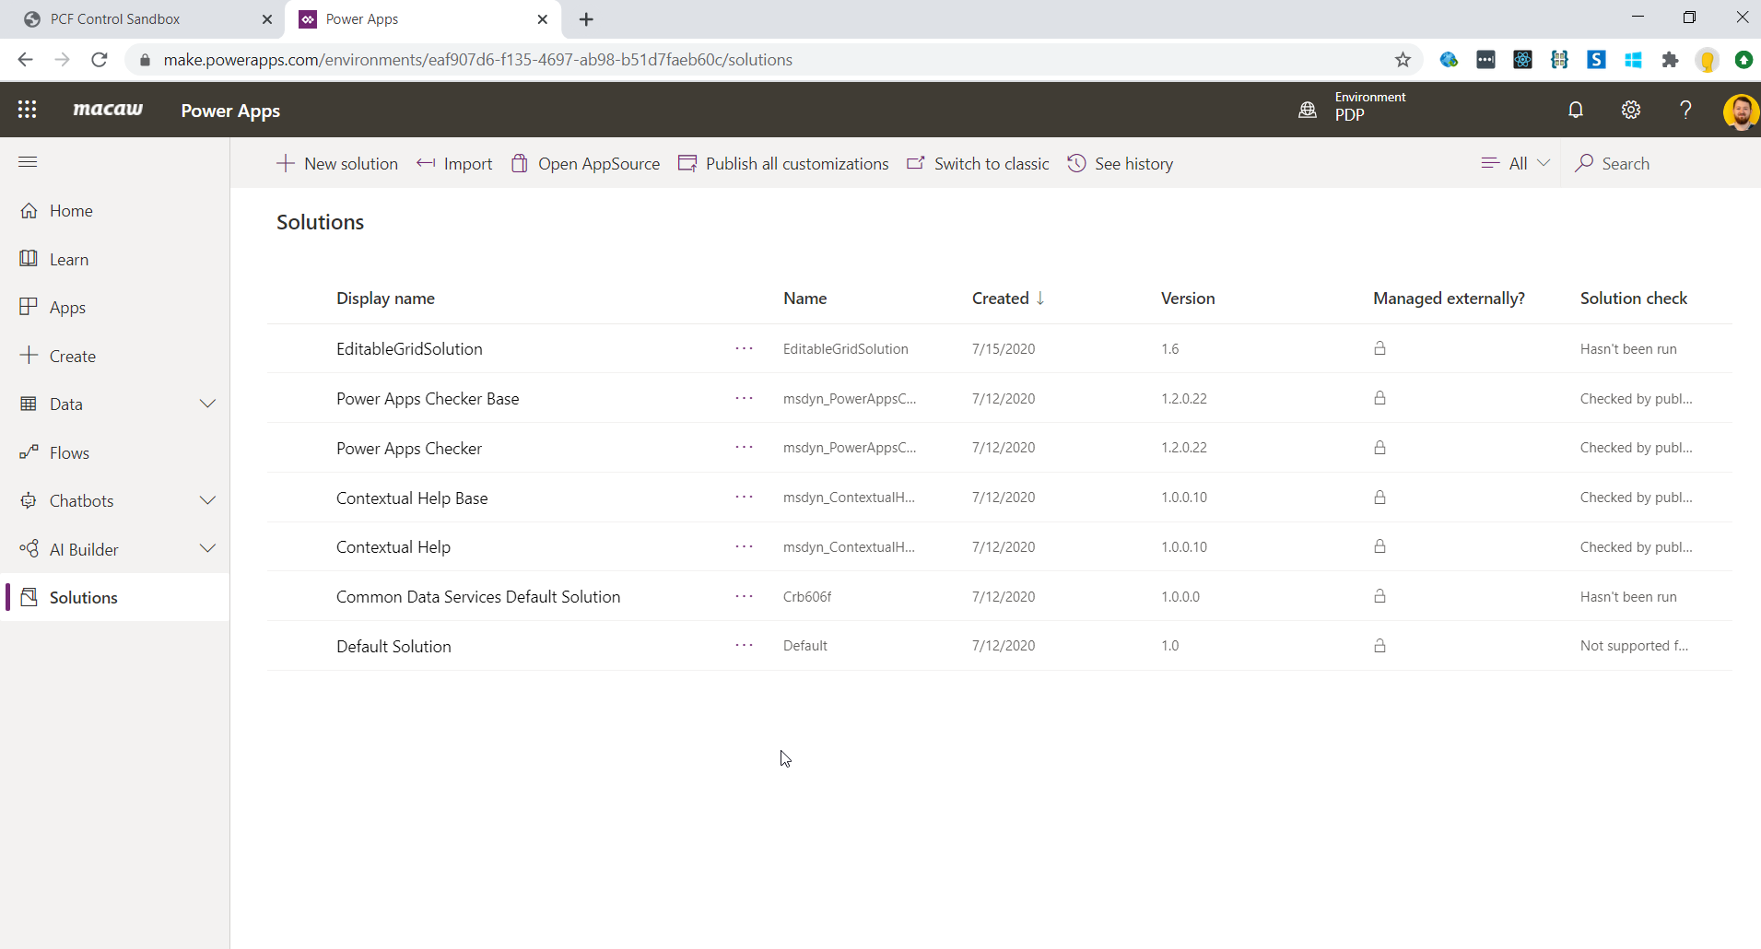Open the All filter dropdown

1516,163
